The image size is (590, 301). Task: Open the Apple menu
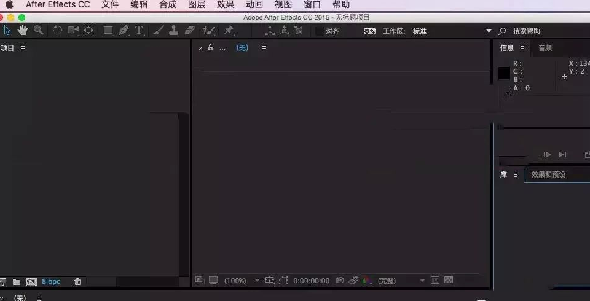[9, 5]
